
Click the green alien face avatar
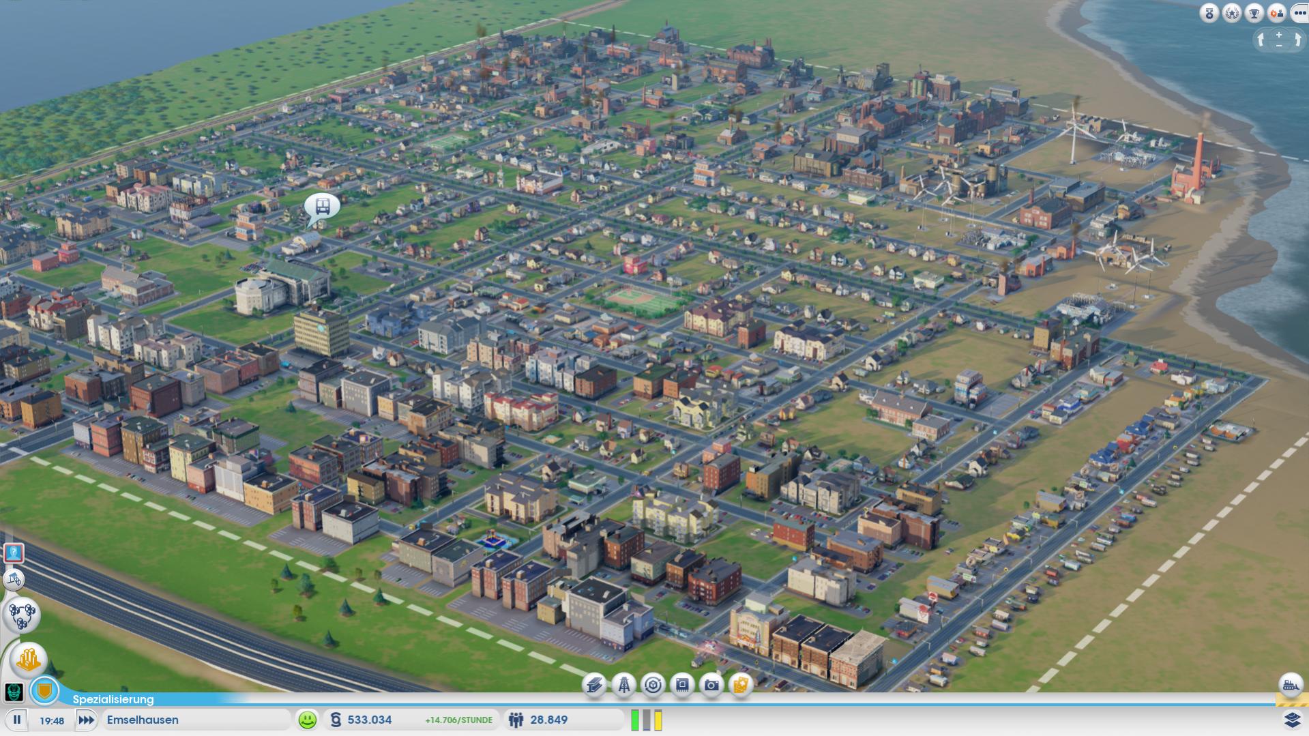click(x=14, y=692)
